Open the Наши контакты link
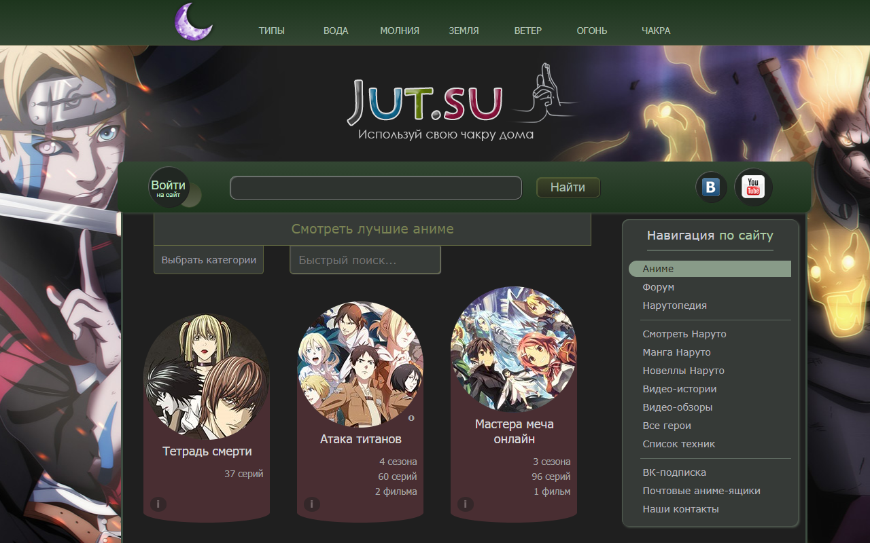This screenshot has width=870, height=543. click(680, 509)
